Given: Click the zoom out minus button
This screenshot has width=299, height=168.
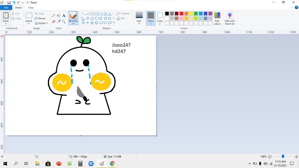Looking at the screenshot, I should click(270, 157).
